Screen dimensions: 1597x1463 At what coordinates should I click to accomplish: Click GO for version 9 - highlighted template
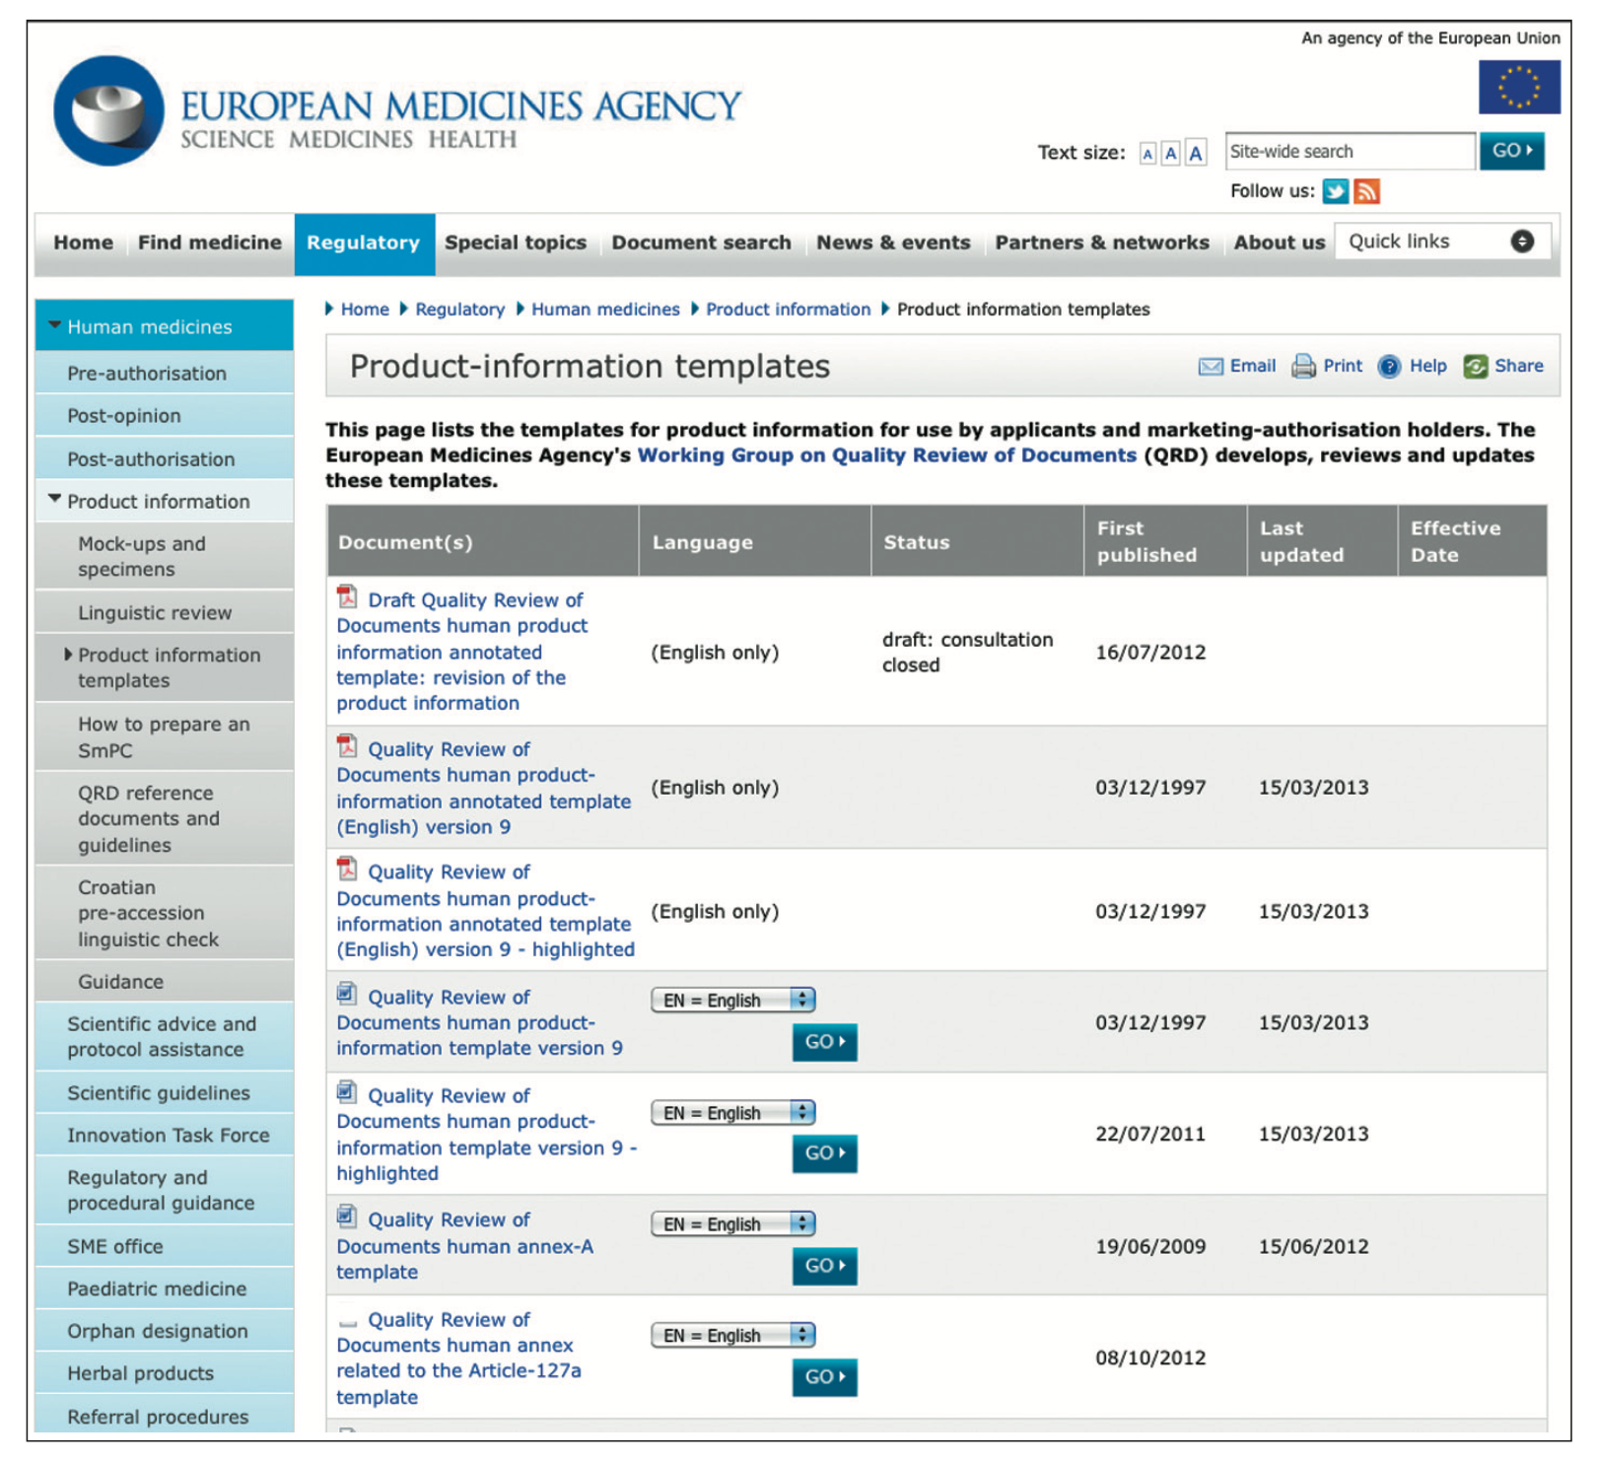825,1153
